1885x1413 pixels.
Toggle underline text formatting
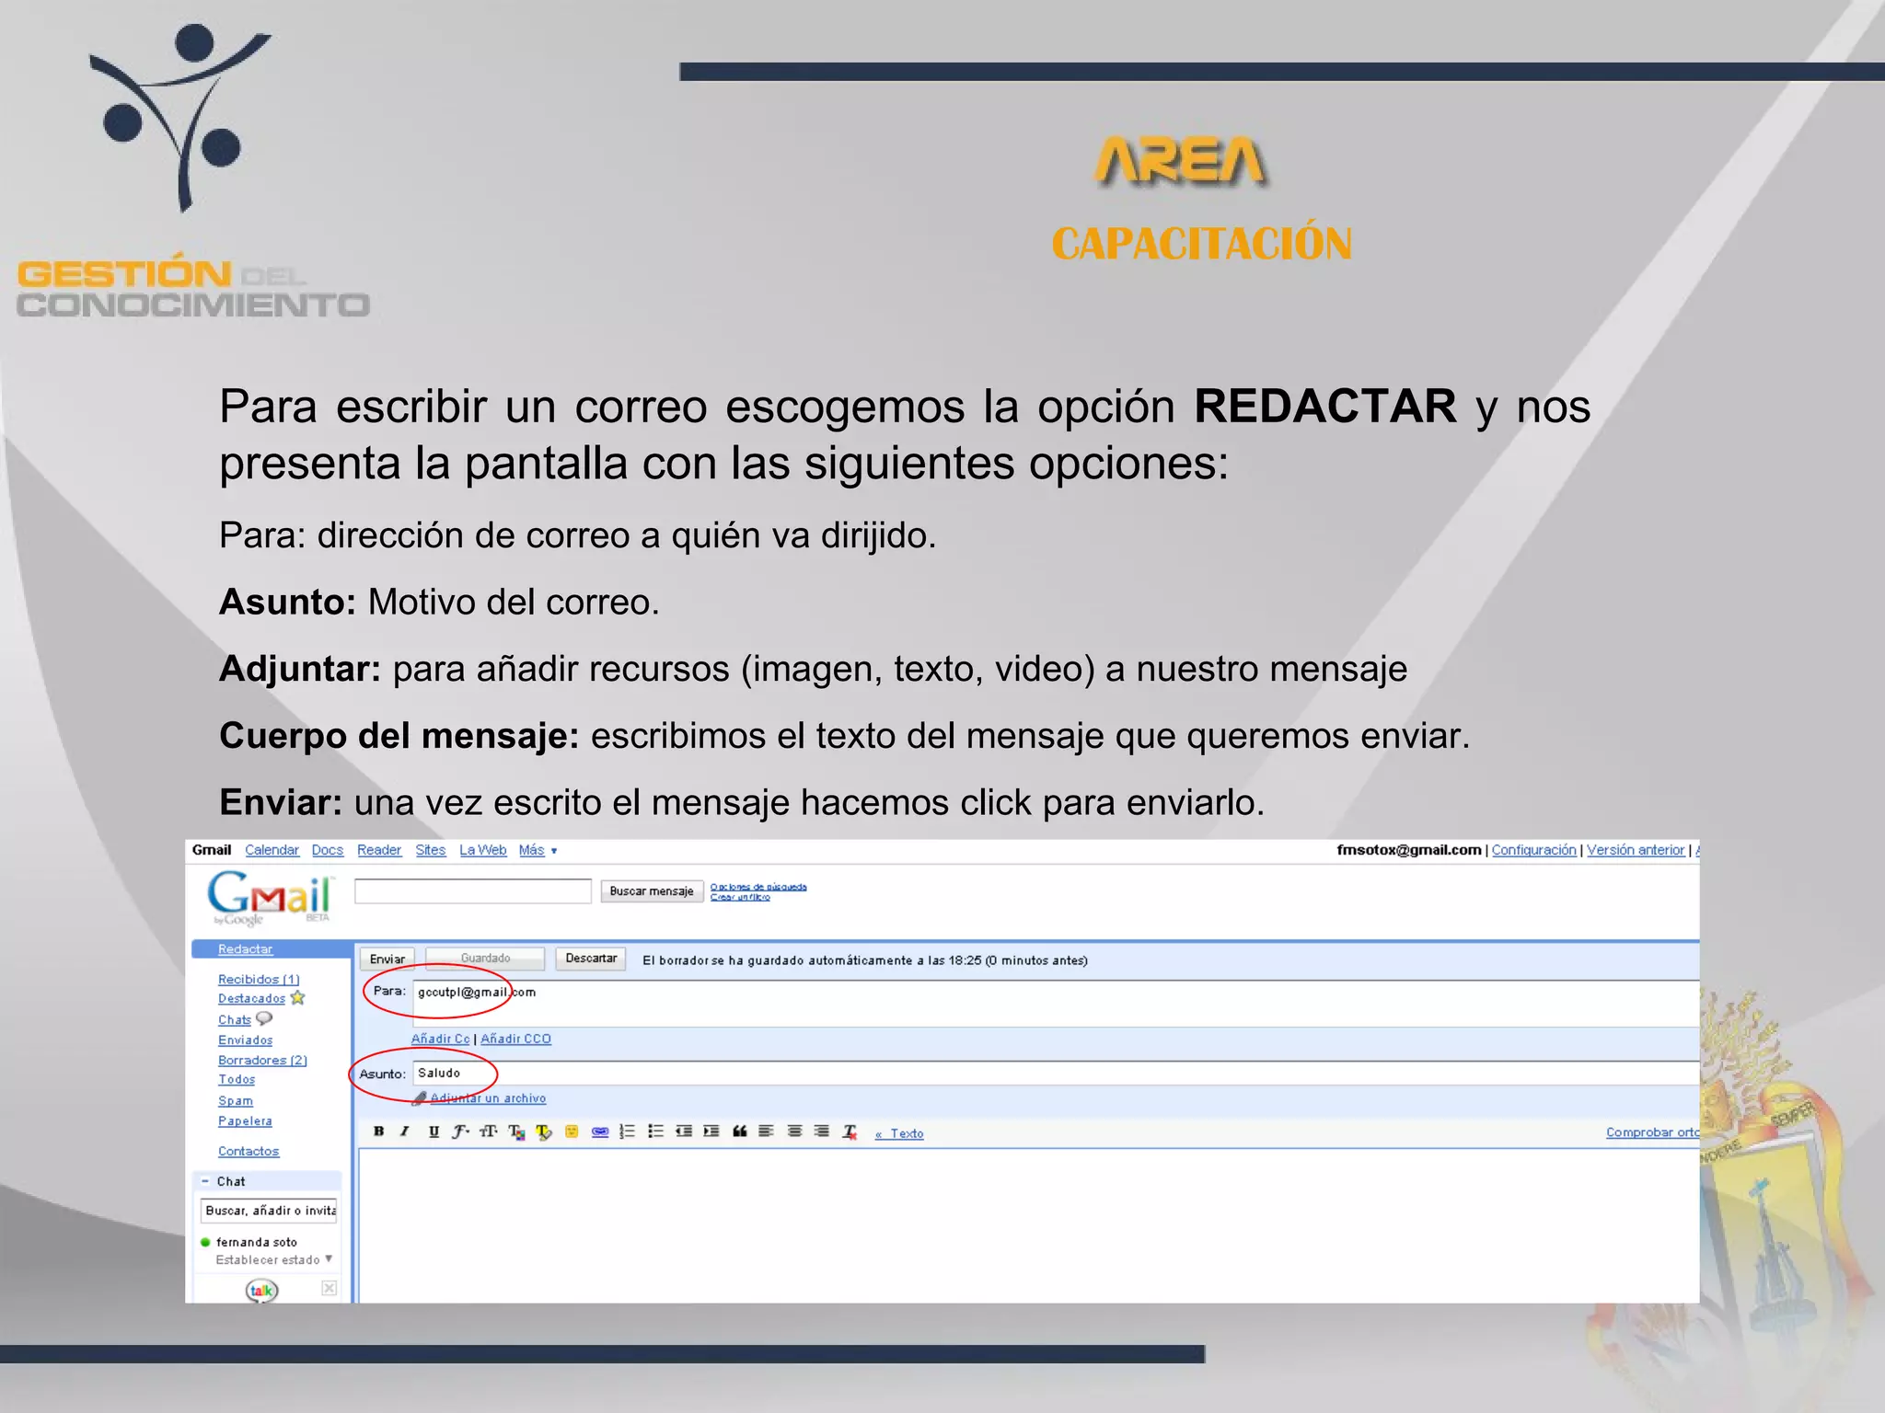pos(434,1132)
